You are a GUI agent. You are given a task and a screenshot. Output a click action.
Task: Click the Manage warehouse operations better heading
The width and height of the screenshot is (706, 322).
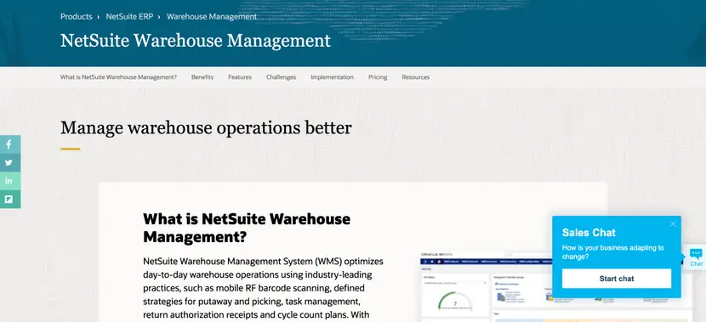(206, 127)
